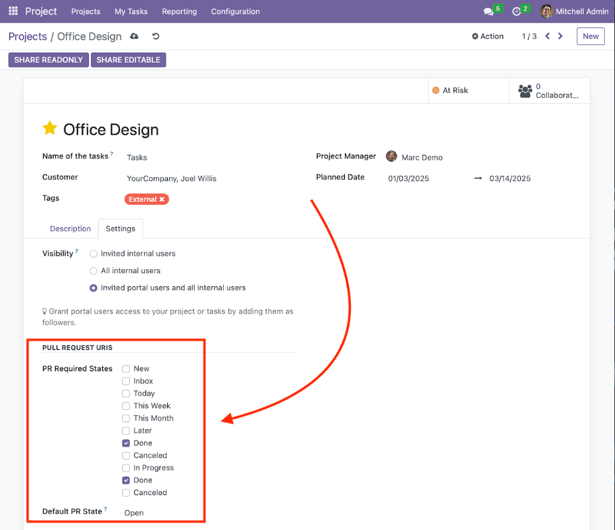The width and height of the screenshot is (615, 530).
Task: Select the All internal users visibility option
Action: 93,270
